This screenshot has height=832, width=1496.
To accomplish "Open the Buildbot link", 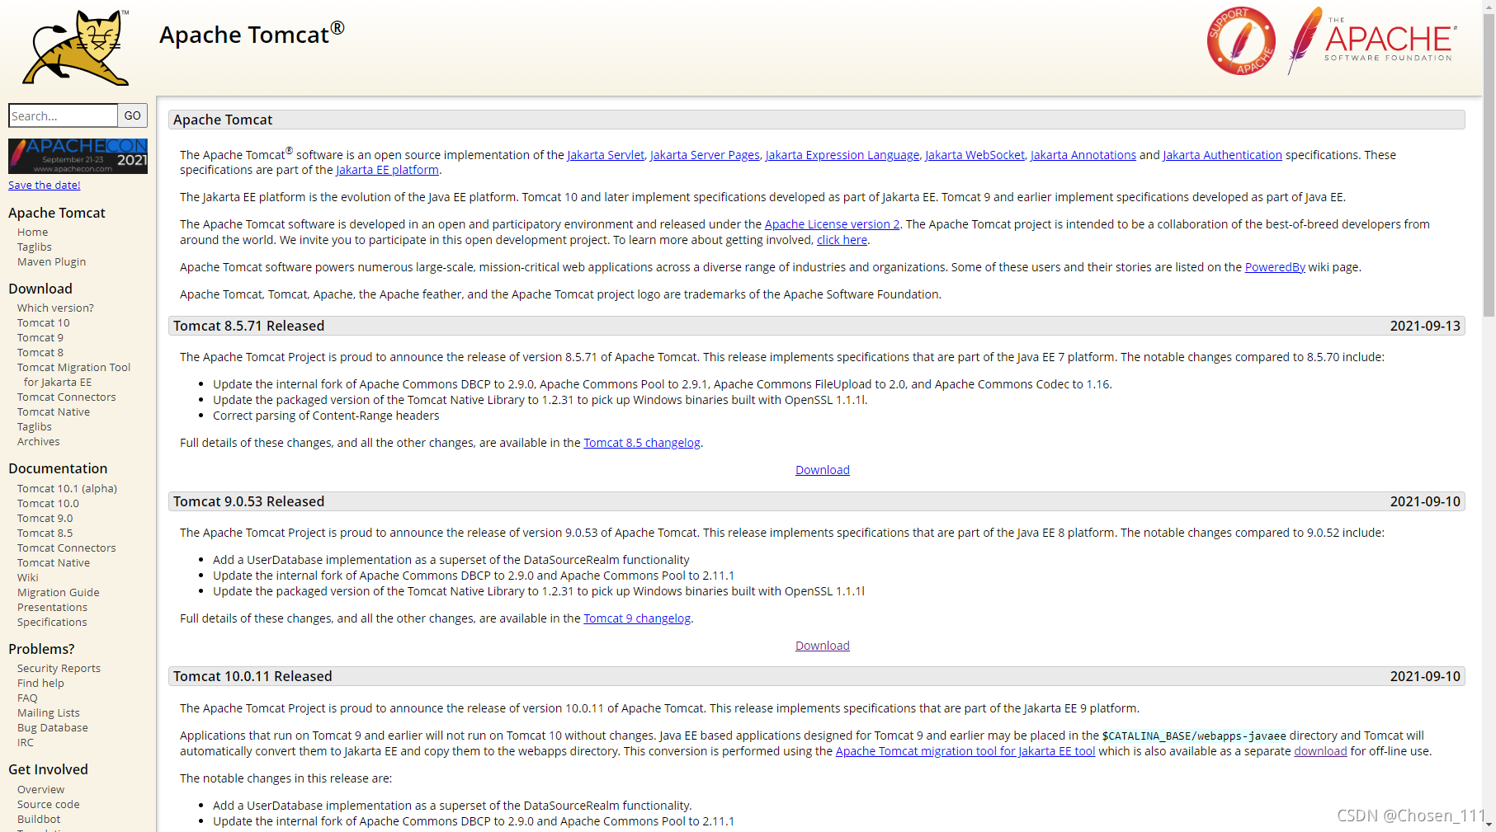I will pos(39,820).
